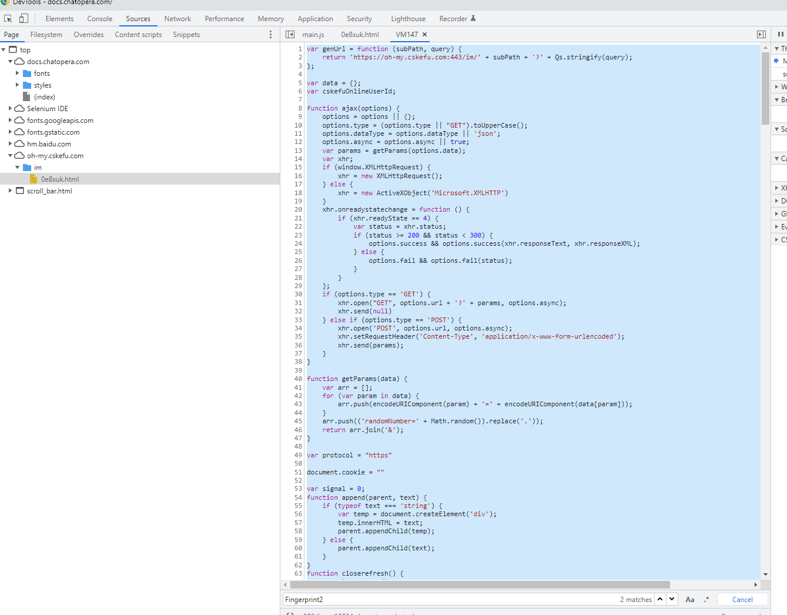Screen dimensions: 787x615
Task: Switch to the 0e8xuk.html editor tab
Action: point(360,35)
